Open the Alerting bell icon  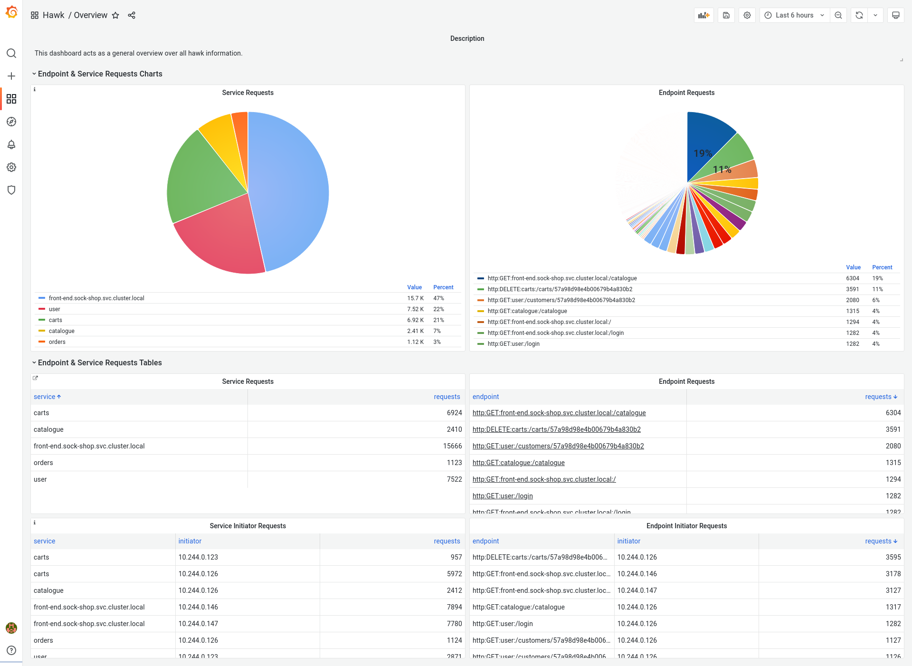(11, 144)
